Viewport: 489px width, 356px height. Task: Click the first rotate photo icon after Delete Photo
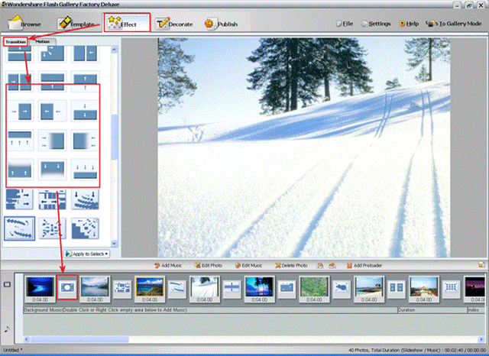(320, 265)
